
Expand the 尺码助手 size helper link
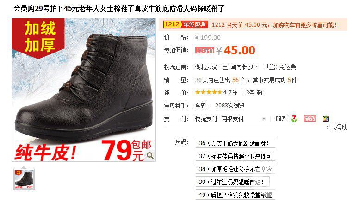point(337,127)
